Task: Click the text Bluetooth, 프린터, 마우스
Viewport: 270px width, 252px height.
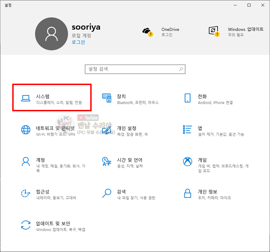Action: tap(138, 103)
